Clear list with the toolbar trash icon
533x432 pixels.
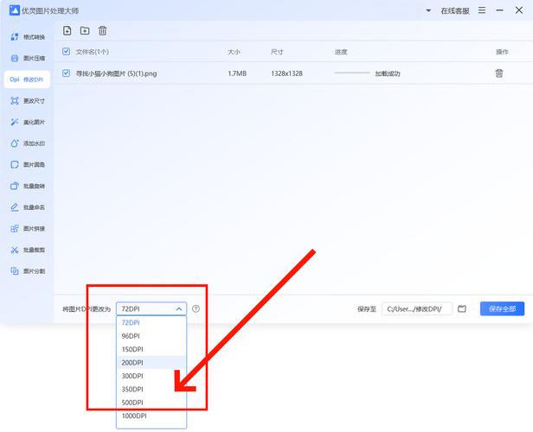coord(102,30)
